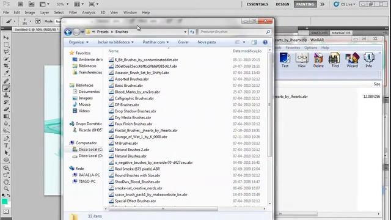
Task: Expand the address bar history dropdown
Action: [x=185, y=32]
